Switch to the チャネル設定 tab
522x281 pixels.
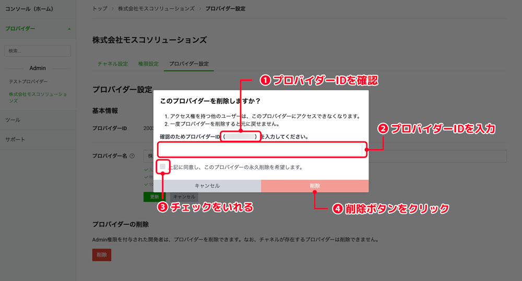point(113,64)
